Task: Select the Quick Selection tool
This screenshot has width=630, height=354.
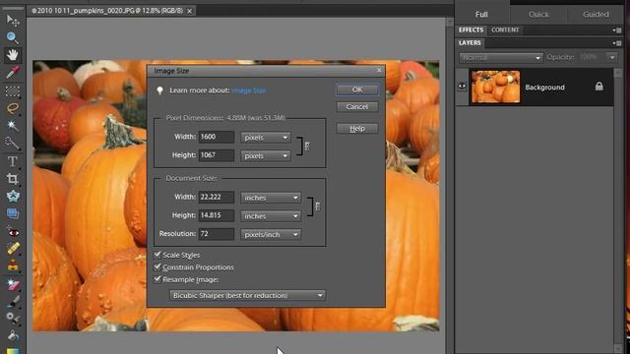Action: click(x=13, y=144)
